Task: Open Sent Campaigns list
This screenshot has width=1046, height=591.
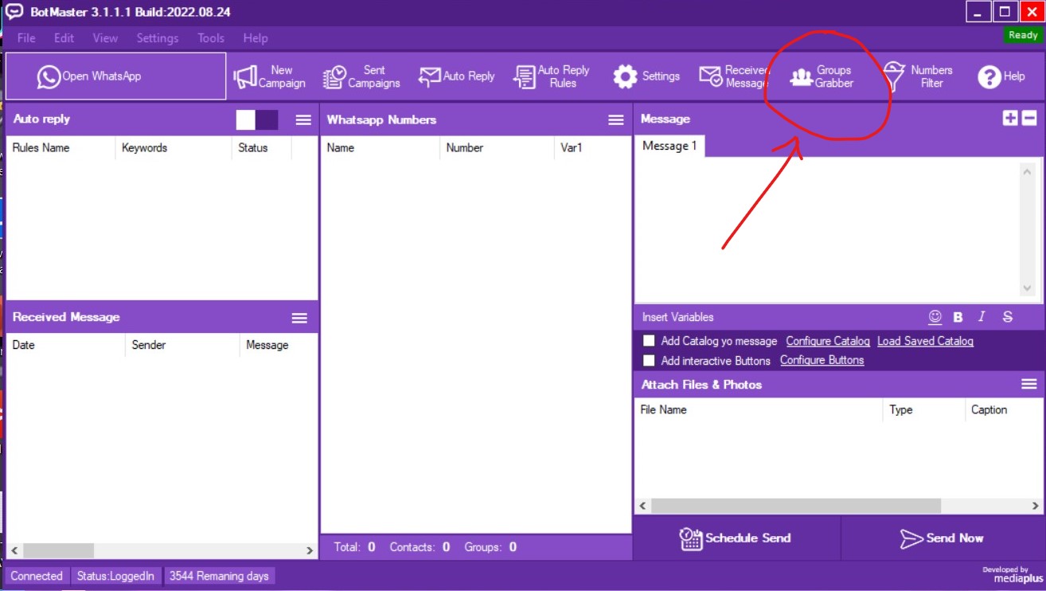Action: click(x=361, y=76)
